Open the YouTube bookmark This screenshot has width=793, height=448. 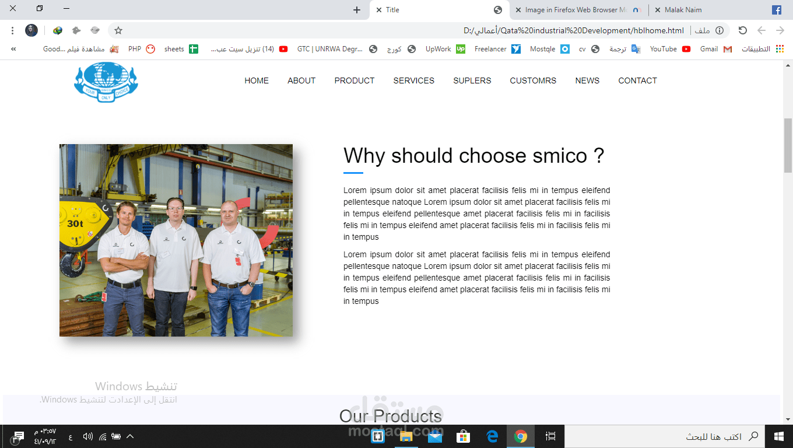671,49
